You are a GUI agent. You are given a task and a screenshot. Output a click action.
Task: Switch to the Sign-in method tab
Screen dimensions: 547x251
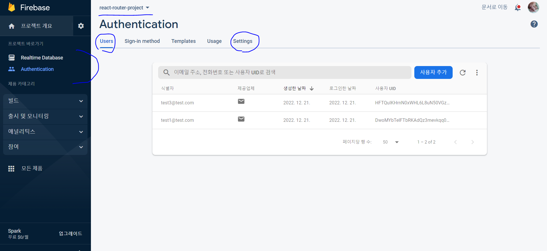click(x=142, y=41)
